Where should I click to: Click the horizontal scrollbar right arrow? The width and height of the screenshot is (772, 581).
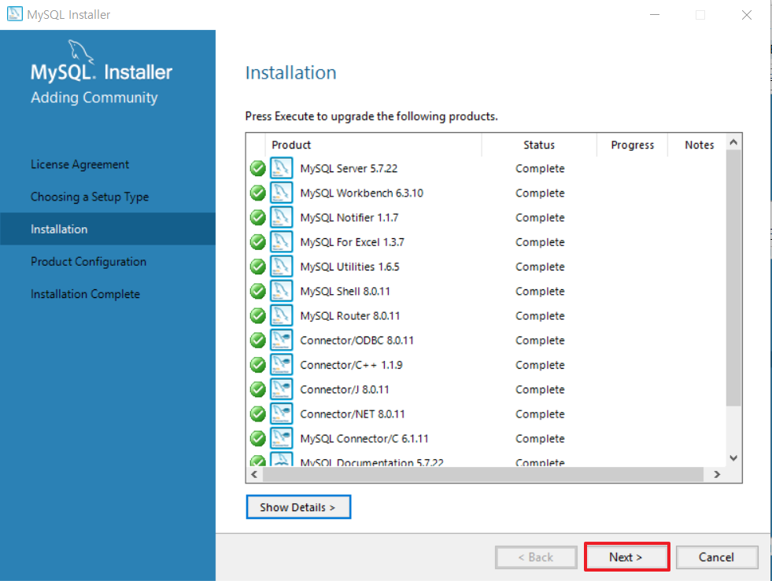point(717,474)
